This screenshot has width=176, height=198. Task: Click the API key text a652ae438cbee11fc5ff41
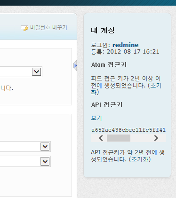(x=128, y=130)
